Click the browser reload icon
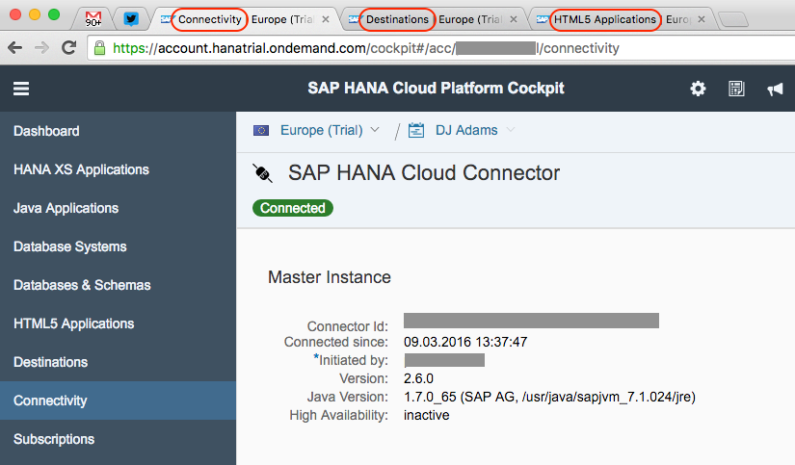 [x=68, y=48]
